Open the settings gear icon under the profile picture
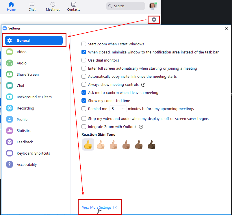Screen dimensions: 232x215 (154, 20)
